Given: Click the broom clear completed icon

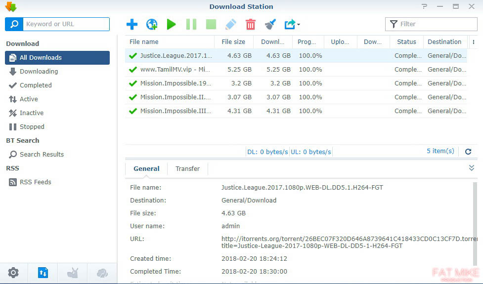Looking at the screenshot, I should point(270,24).
